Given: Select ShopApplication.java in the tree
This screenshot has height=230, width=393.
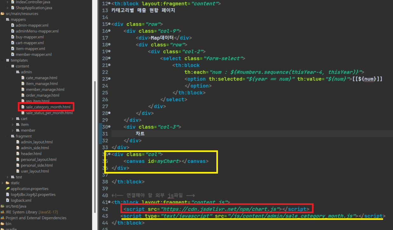Looking at the screenshot, I should (34, 8).
